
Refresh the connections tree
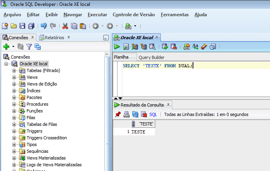pyautogui.click(x=21, y=47)
